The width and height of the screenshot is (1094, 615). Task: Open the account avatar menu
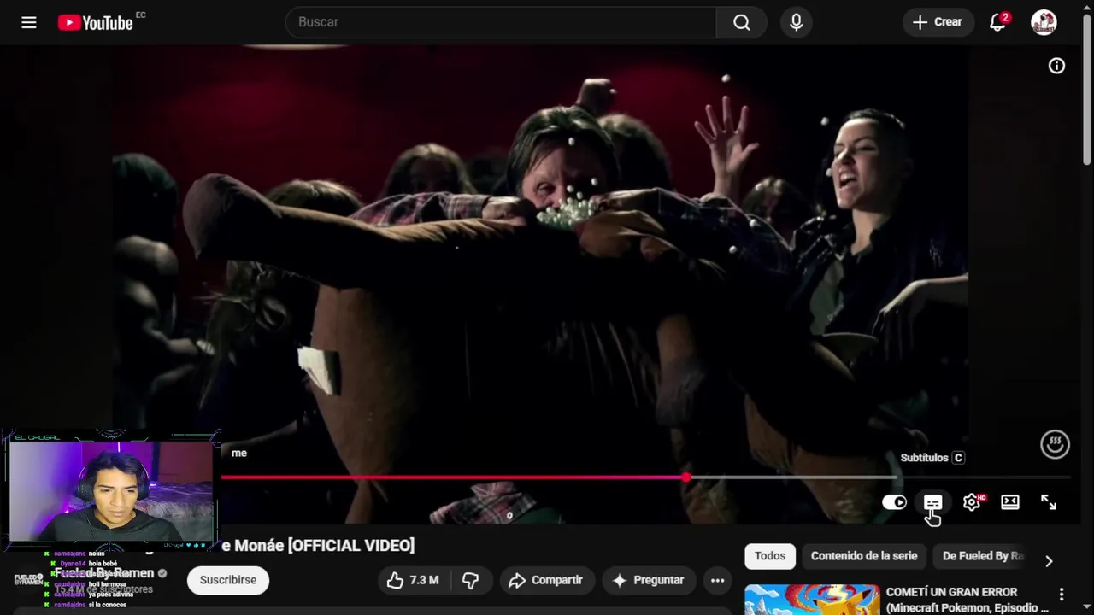click(x=1044, y=22)
